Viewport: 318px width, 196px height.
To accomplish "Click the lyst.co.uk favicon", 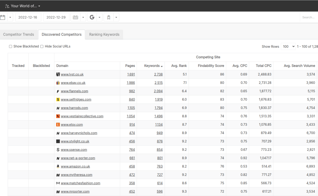I will pyautogui.click(x=58, y=74).
